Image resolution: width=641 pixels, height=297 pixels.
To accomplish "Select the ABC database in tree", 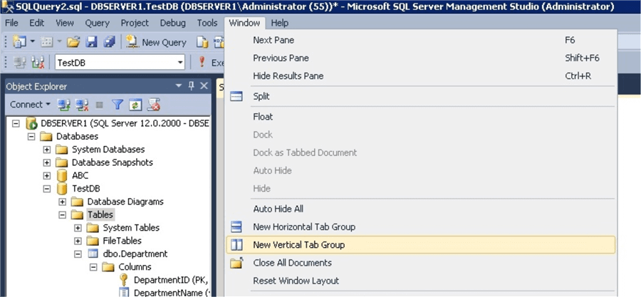I will coord(80,176).
